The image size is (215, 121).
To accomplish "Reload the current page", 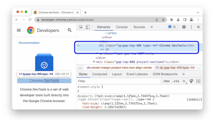I will [30, 20].
